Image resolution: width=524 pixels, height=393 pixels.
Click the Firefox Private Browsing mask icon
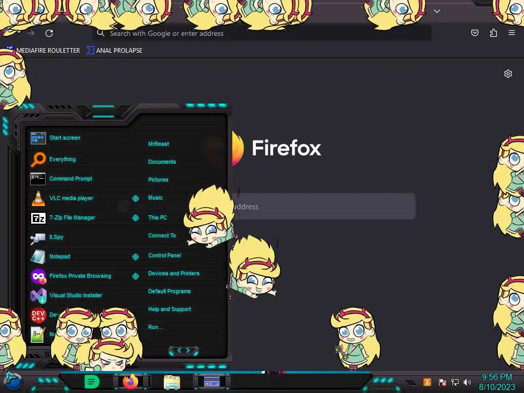pyautogui.click(x=38, y=276)
